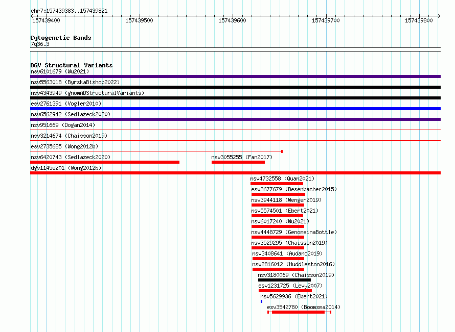Click nsv3408641 (Audano2019) label

point(287,253)
